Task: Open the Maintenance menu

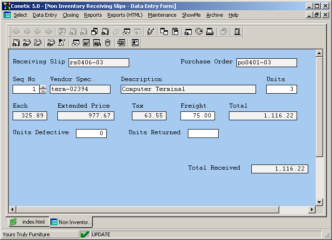Action: [162, 15]
